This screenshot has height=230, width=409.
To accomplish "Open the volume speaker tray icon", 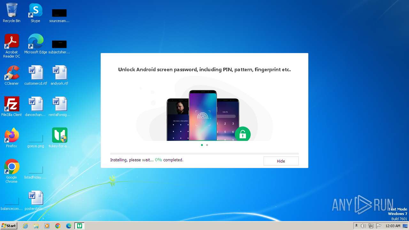I will point(363,226).
